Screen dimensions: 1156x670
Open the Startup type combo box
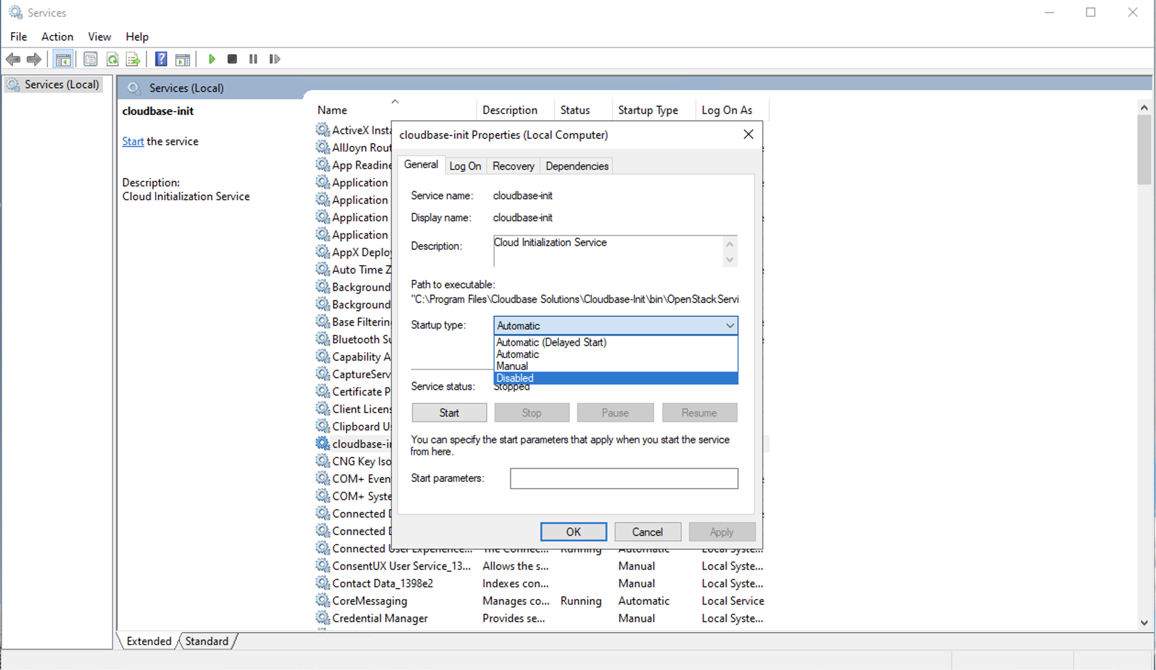[x=616, y=325]
